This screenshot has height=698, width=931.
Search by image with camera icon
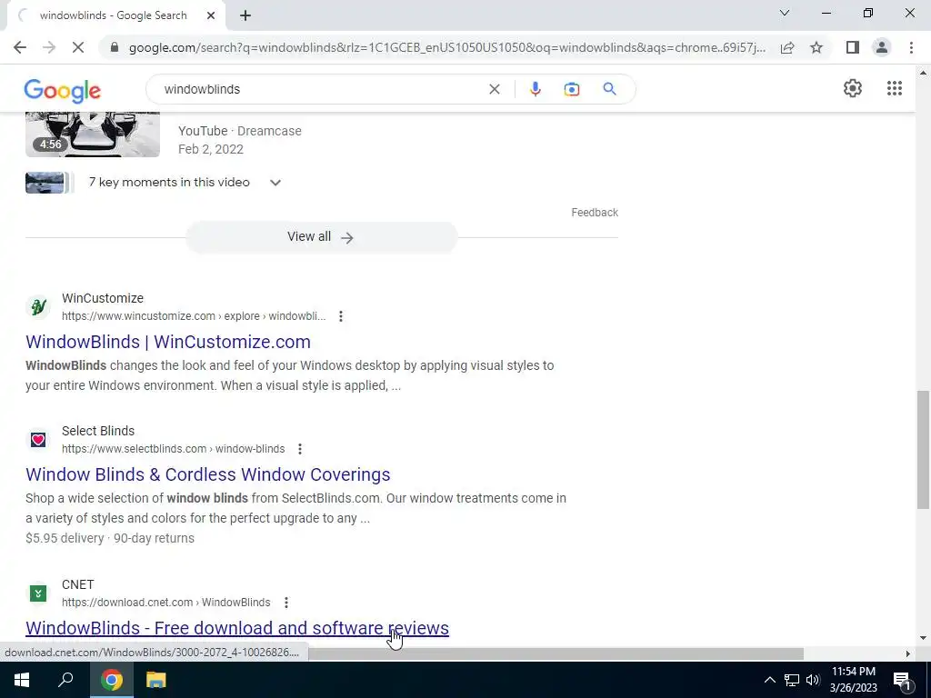(571, 89)
